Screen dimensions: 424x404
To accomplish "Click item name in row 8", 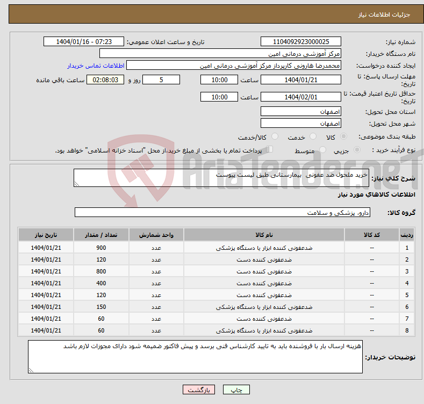I will pos(264,330).
